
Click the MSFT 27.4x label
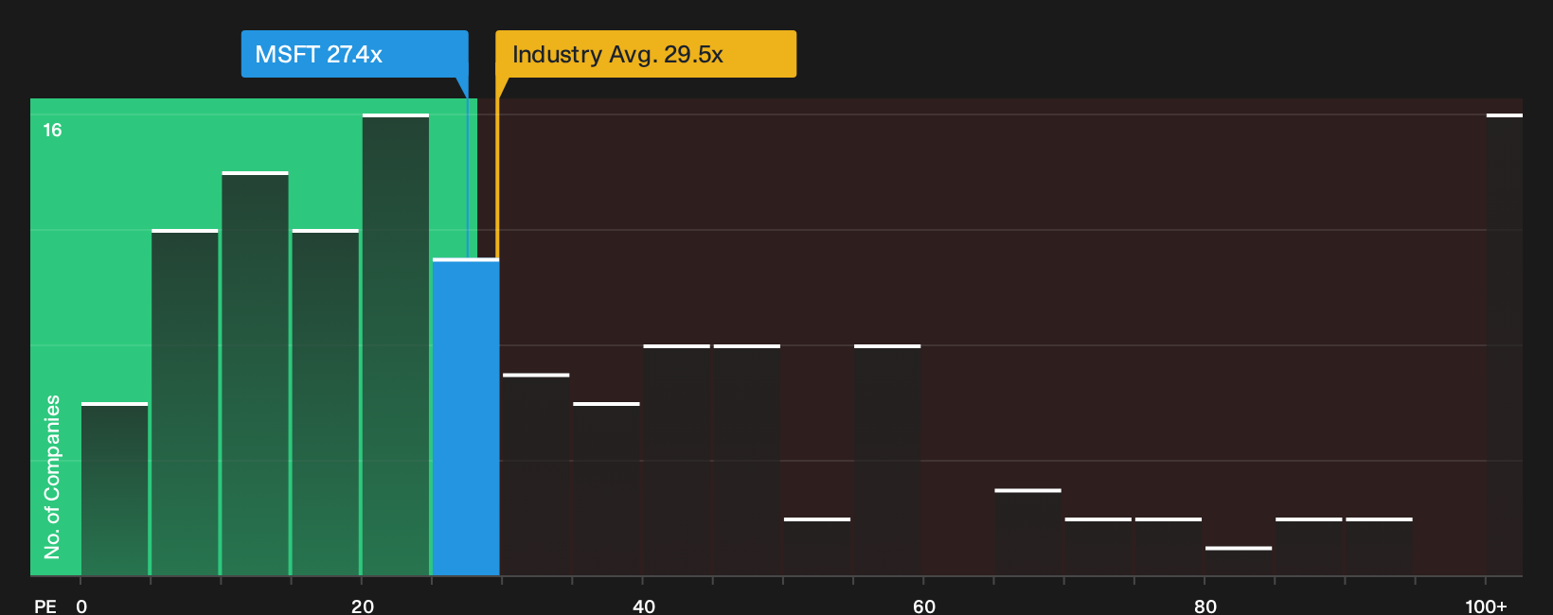[x=354, y=54]
